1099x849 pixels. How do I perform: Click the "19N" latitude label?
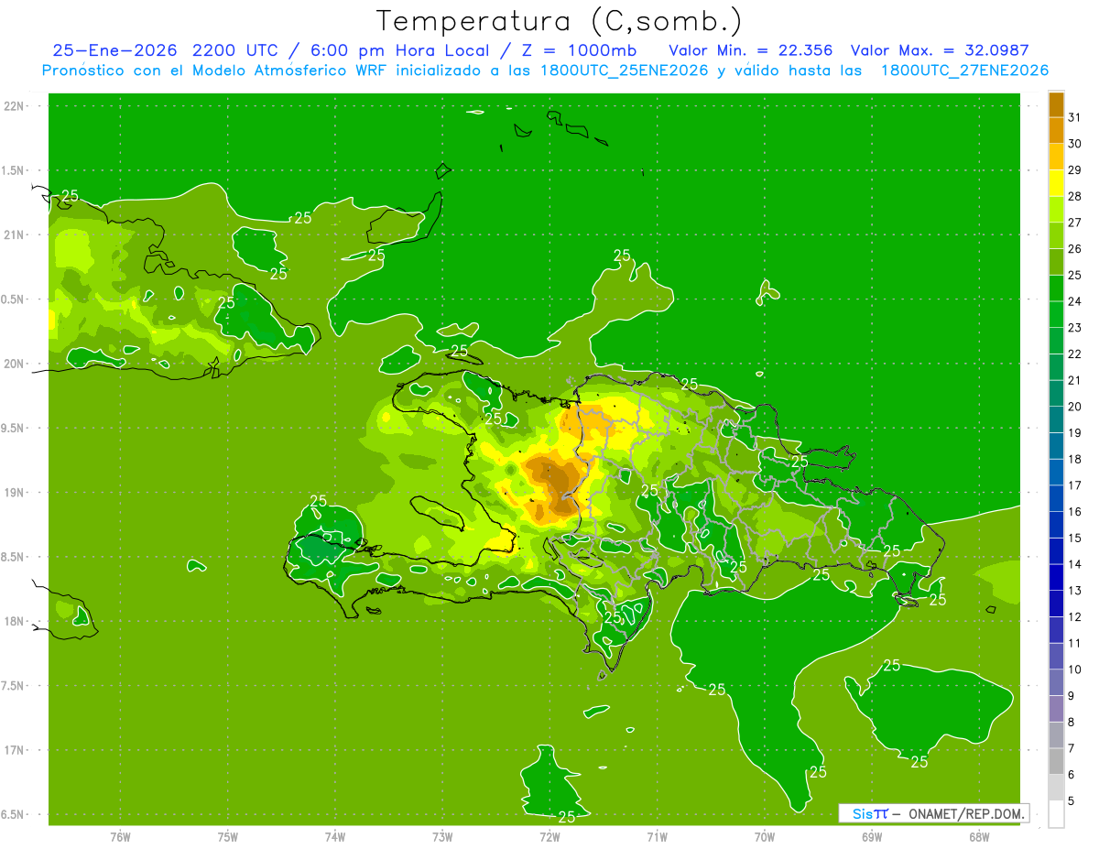[16, 492]
